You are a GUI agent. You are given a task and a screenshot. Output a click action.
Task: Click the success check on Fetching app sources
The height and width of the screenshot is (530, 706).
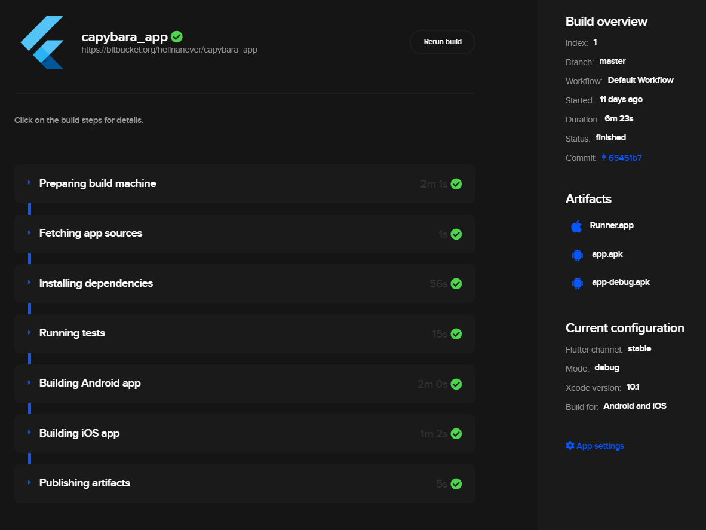[x=456, y=234]
